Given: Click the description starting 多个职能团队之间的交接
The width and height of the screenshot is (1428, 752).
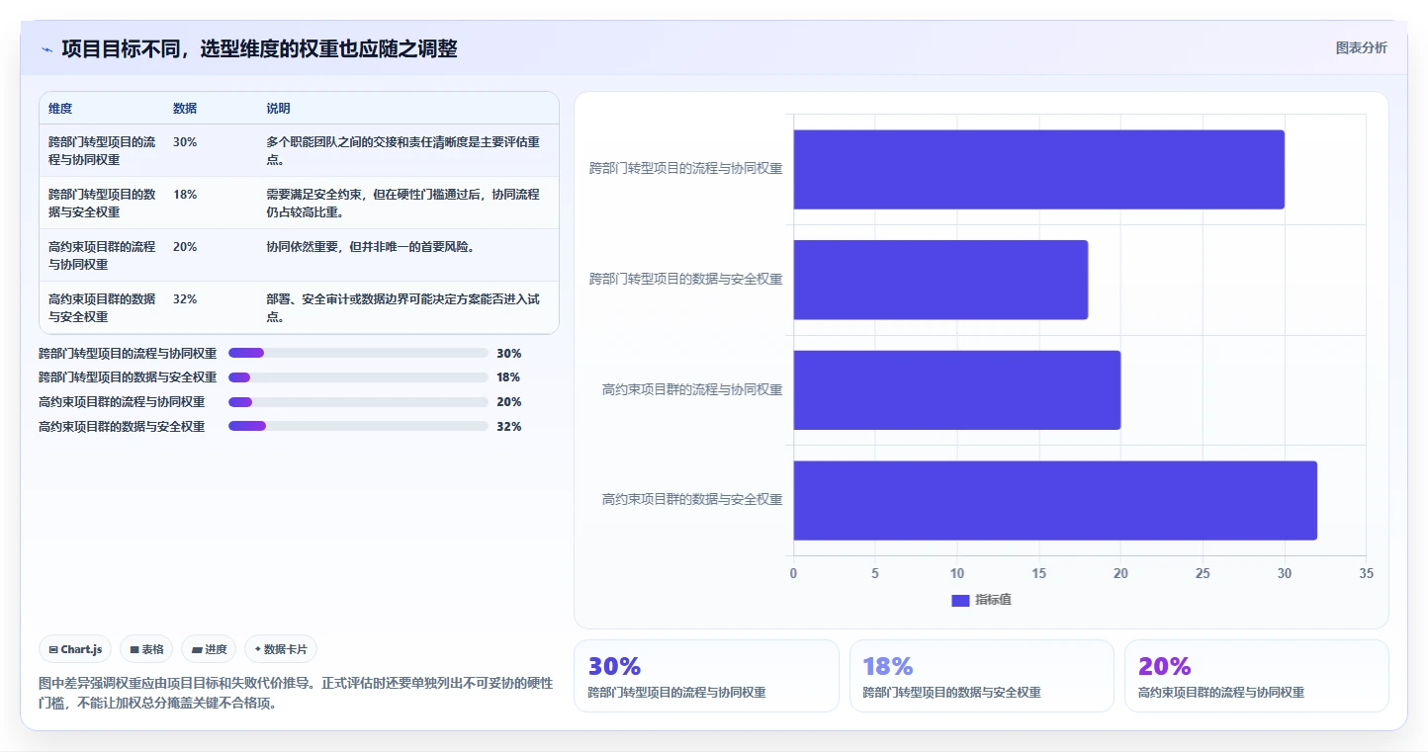Looking at the screenshot, I should click(403, 150).
